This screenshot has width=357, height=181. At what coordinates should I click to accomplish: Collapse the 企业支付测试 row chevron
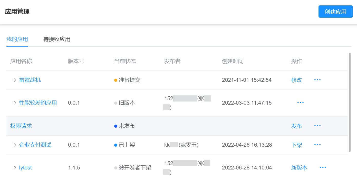point(15,144)
